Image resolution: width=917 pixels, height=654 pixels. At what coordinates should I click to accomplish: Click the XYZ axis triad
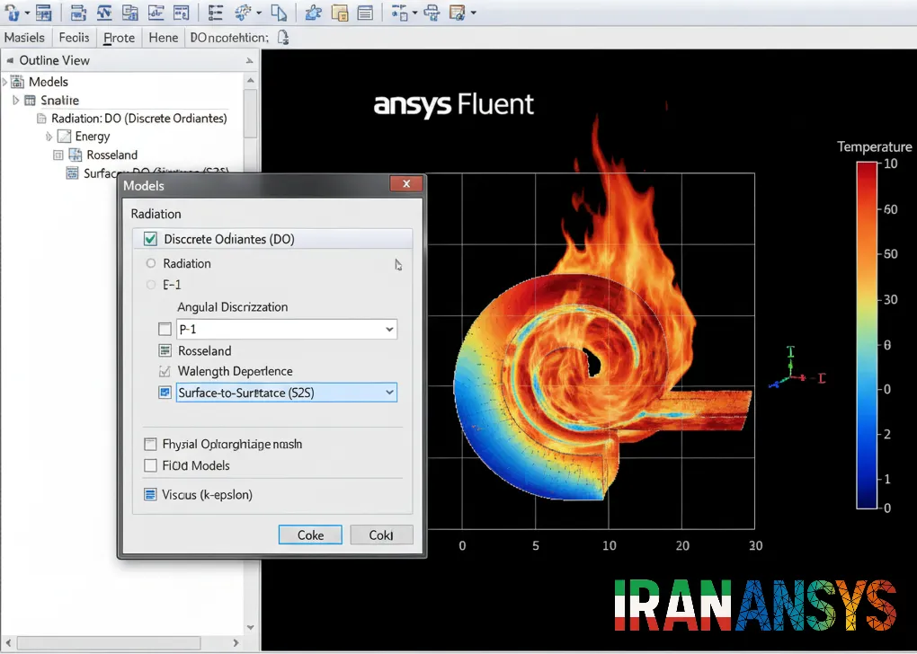796,368
